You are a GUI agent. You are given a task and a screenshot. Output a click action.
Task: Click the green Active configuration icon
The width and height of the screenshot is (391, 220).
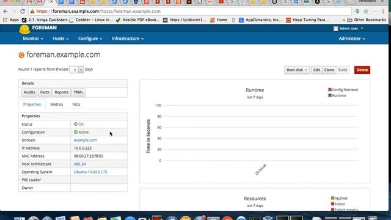(76, 132)
